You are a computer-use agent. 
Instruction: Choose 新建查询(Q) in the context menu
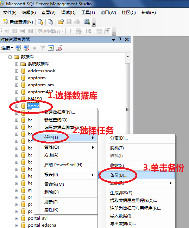tap(65, 120)
